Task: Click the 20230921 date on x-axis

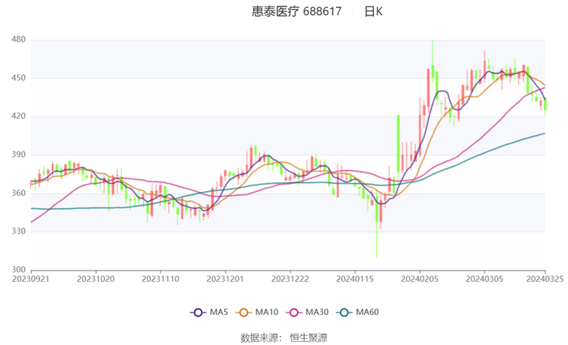Action: click(31, 278)
